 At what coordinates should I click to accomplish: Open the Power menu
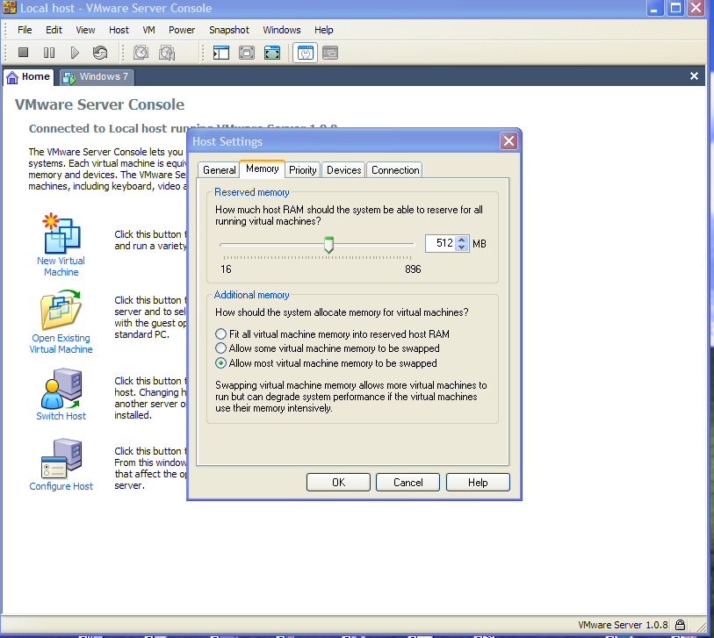(182, 30)
